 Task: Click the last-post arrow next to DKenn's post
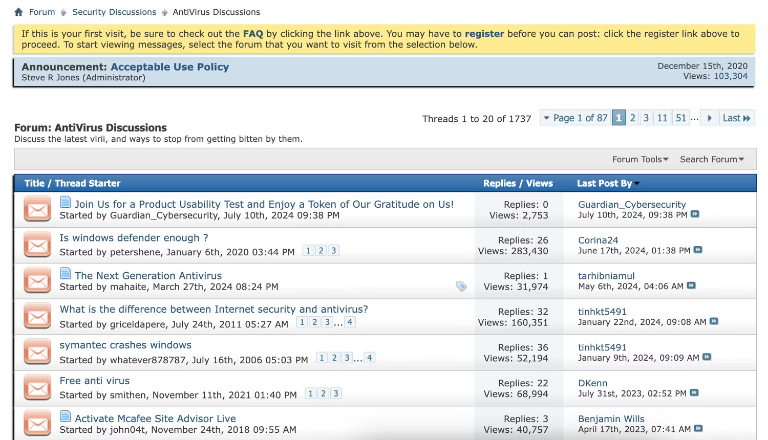coord(694,393)
